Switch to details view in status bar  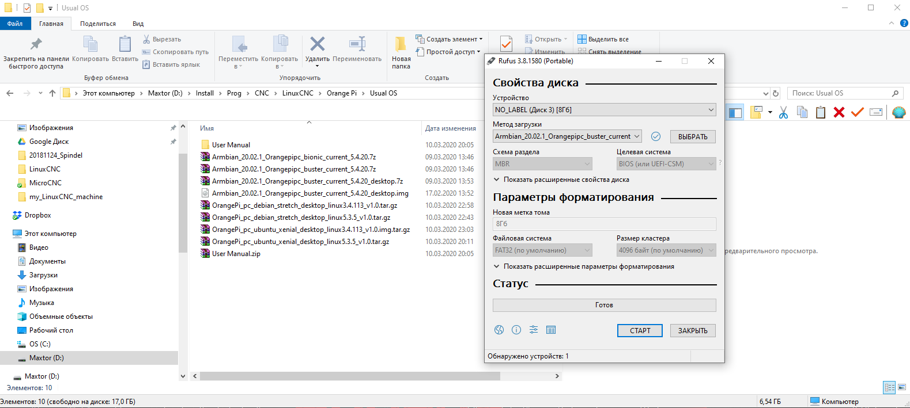pyautogui.click(x=889, y=387)
